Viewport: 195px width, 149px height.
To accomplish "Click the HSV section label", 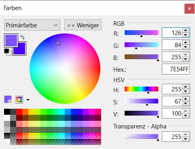I will coord(119,80).
